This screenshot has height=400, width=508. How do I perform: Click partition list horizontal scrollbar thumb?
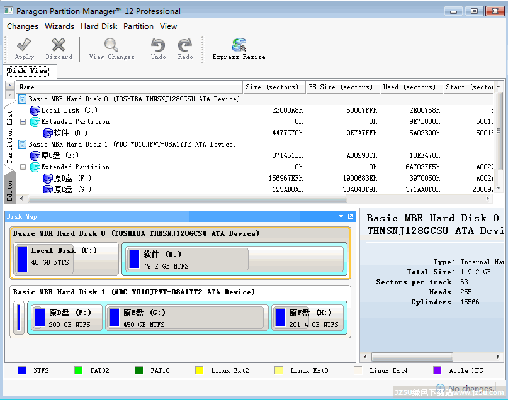pos(188,198)
